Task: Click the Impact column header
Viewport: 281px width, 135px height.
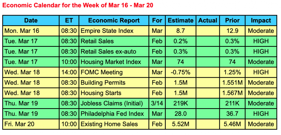Action: [261, 21]
